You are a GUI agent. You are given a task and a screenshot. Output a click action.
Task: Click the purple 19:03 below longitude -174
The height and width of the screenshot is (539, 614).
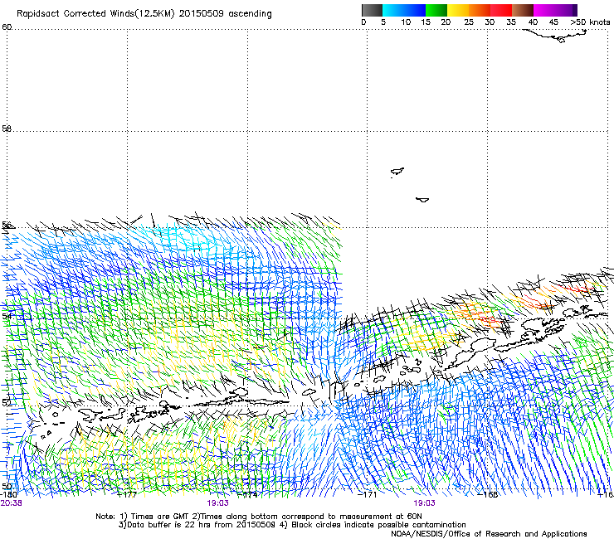pyautogui.click(x=217, y=503)
